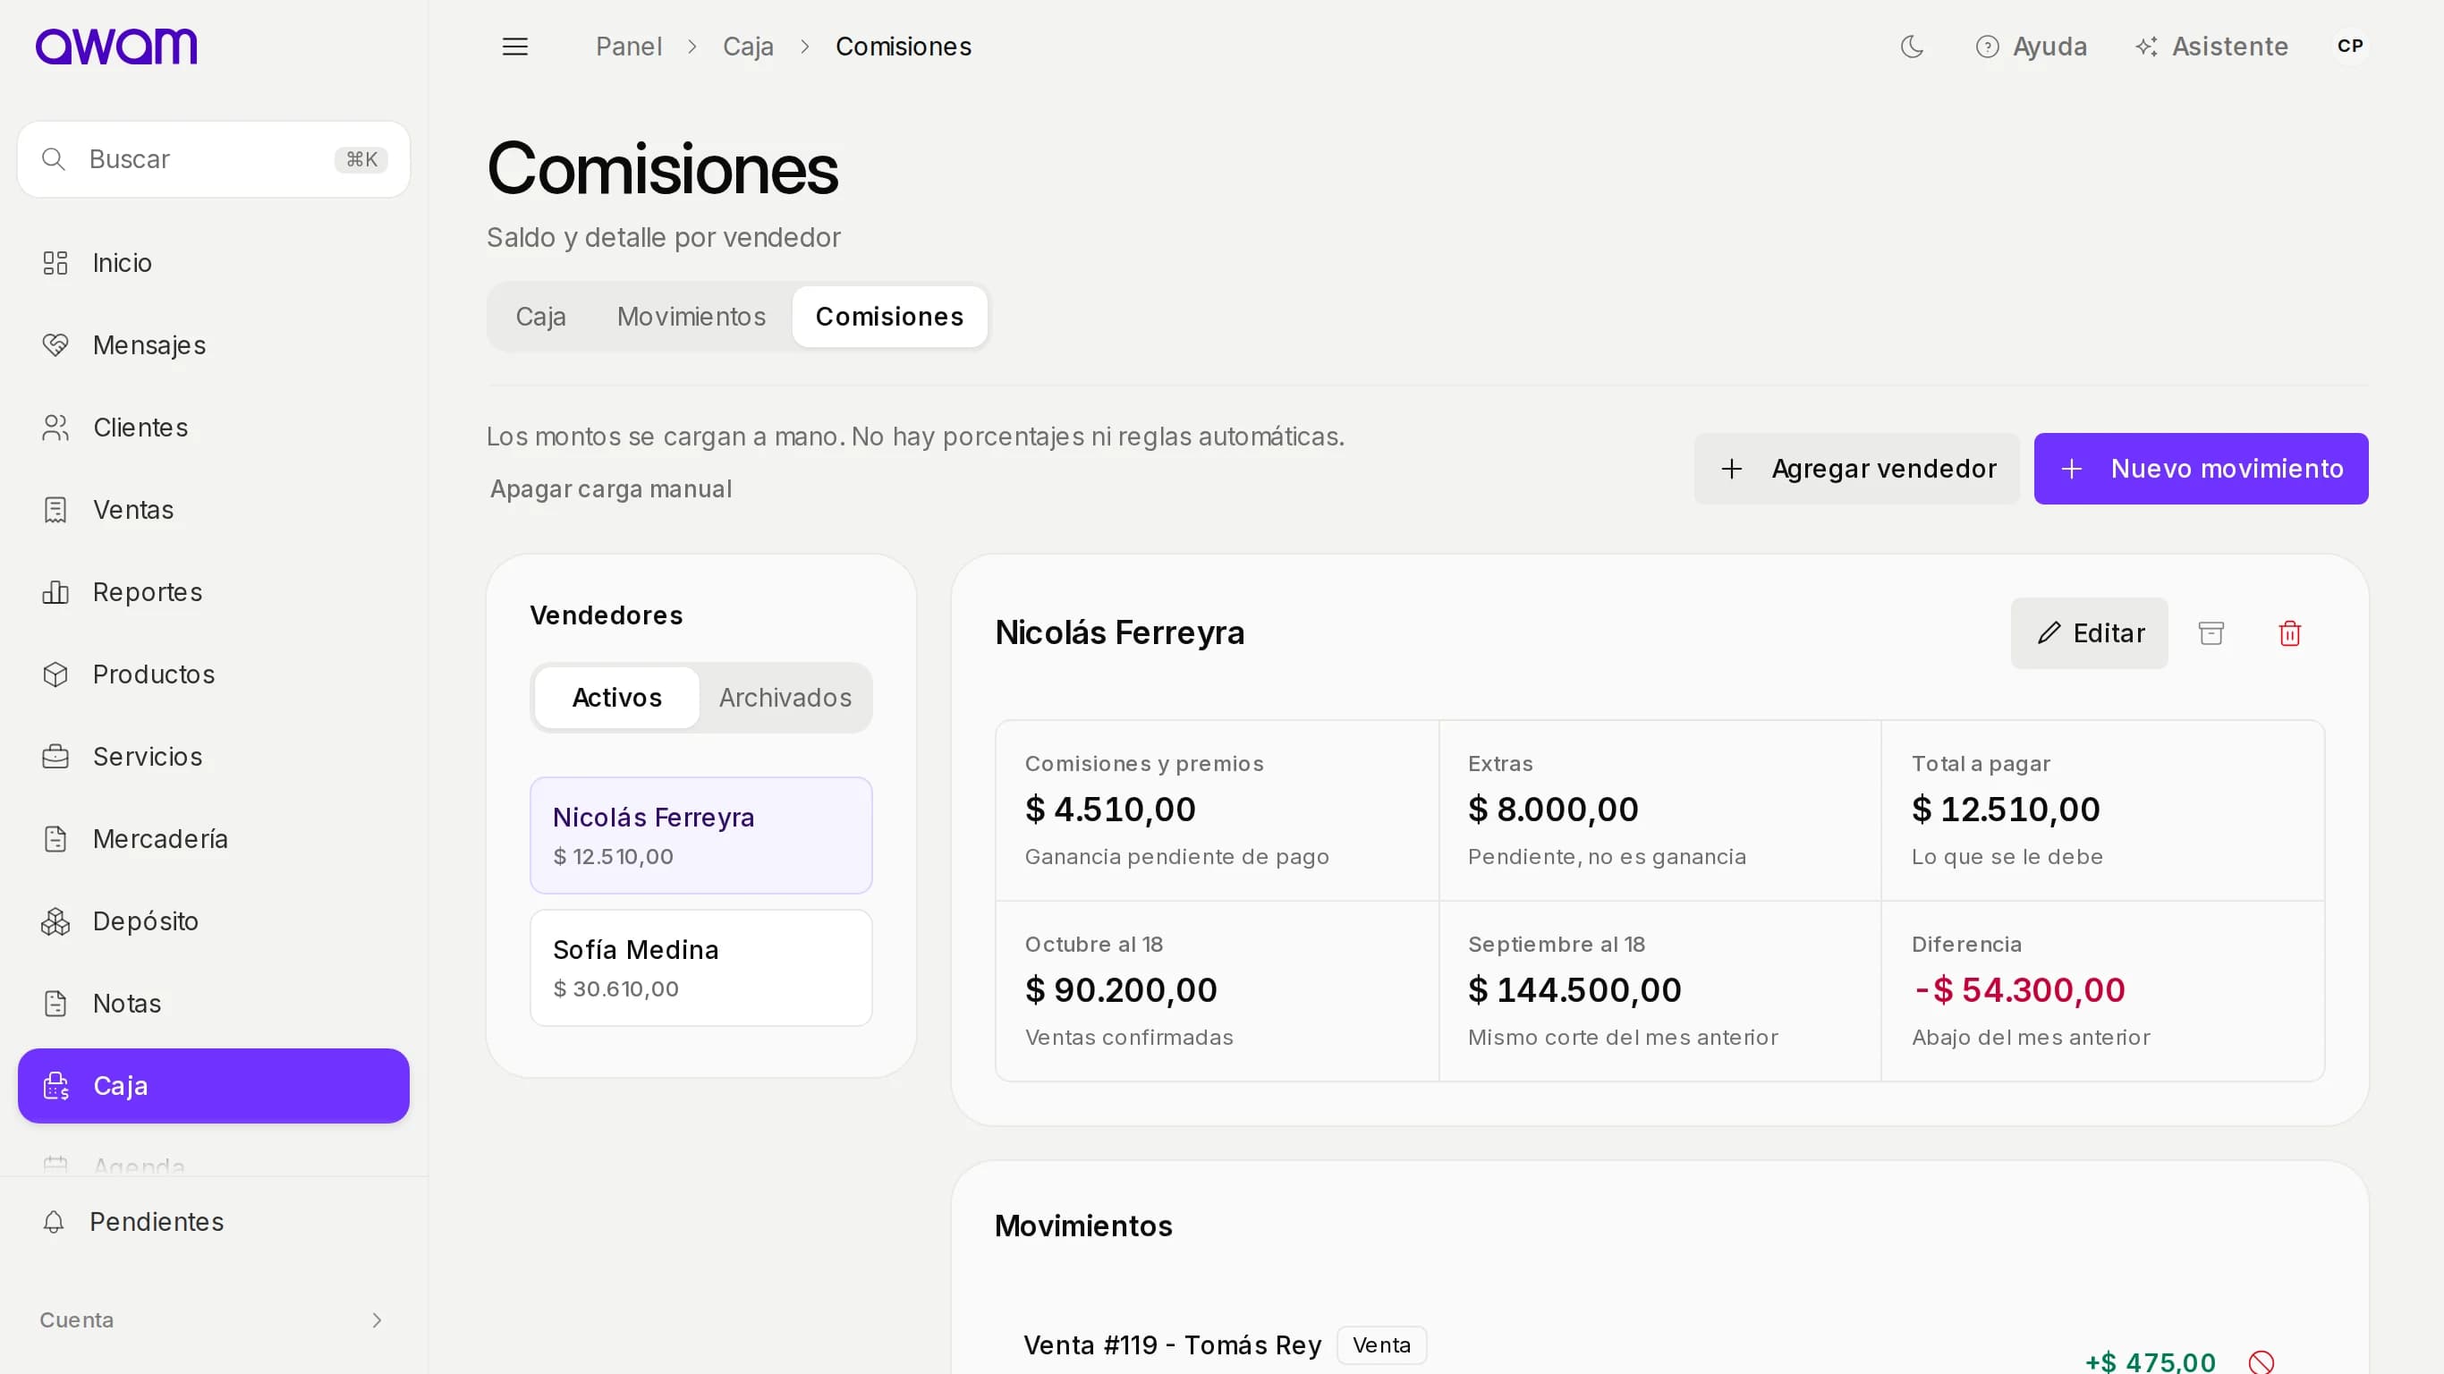Select the Comisiones tab

(889, 317)
